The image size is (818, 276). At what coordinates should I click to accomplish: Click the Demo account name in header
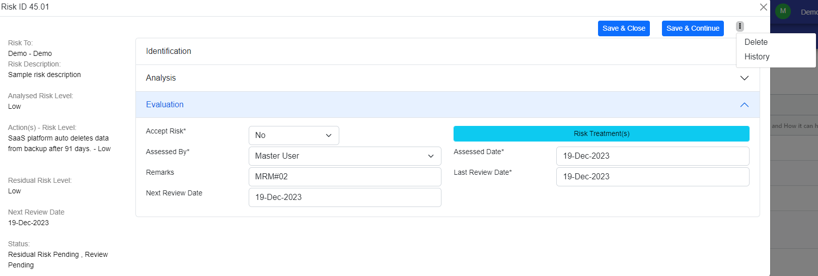point(808,12)
